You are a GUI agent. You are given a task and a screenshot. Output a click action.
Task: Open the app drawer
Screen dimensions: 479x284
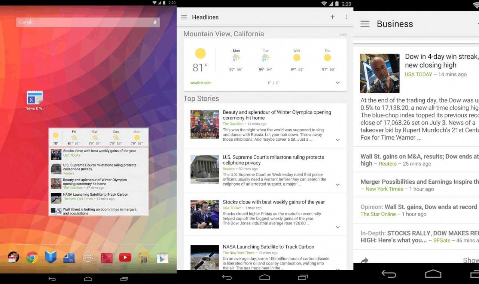click(88, 257)
